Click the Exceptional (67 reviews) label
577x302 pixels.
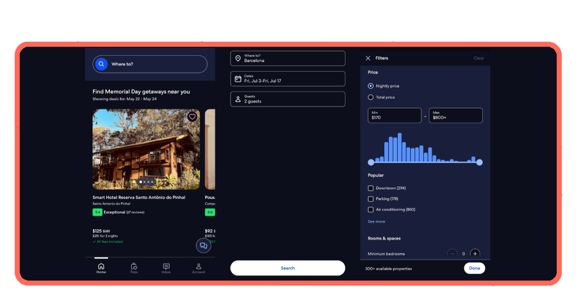124,212
